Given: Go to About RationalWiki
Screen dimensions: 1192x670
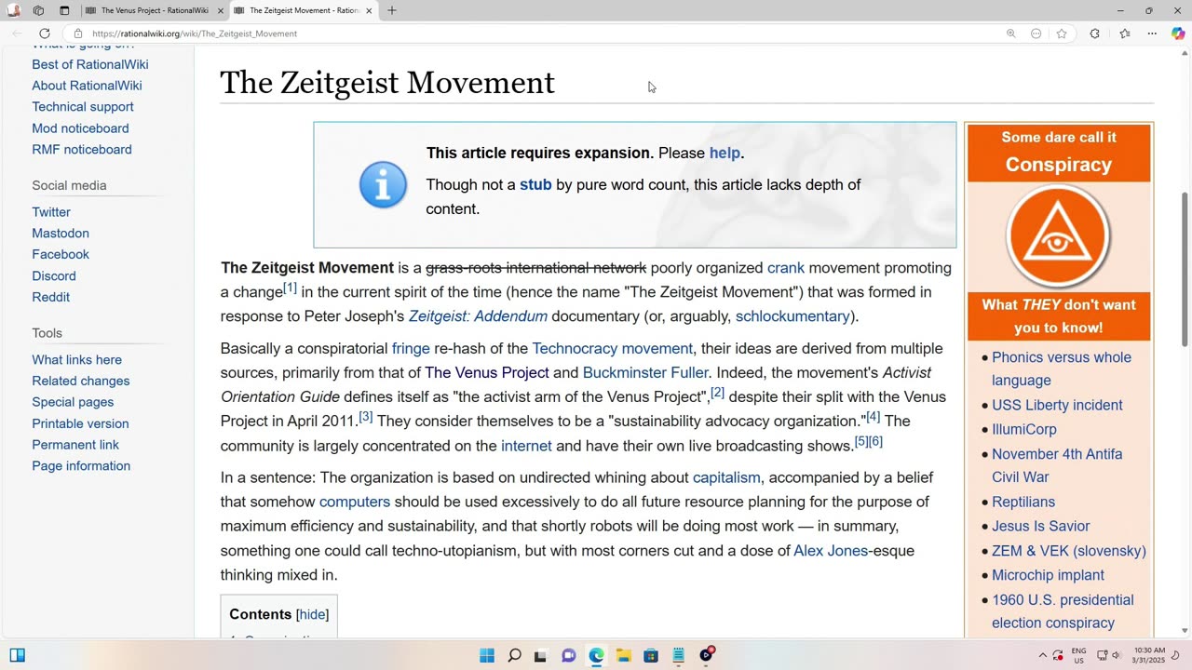Looking at the screenshot, I should tap(87, 86).
